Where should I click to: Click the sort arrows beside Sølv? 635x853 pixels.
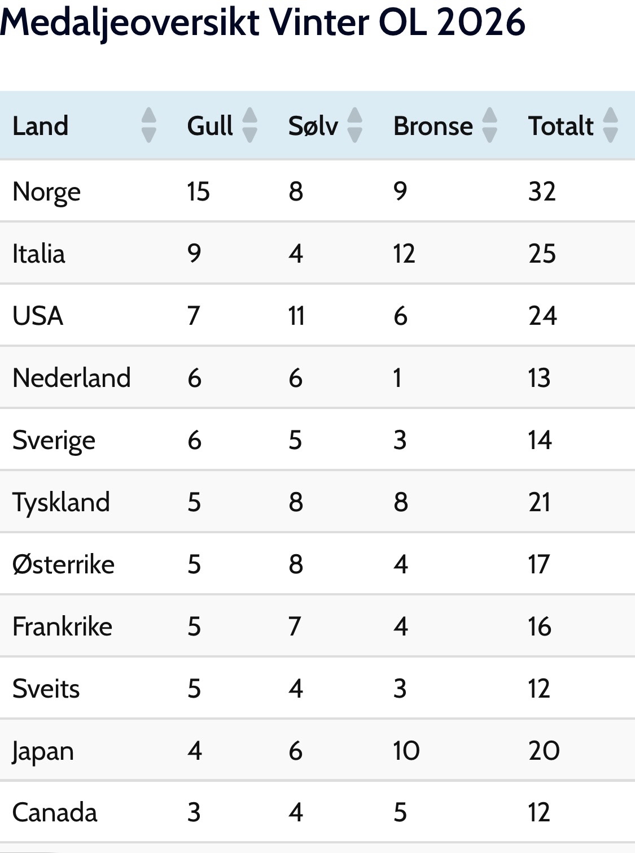pos(354,125)
